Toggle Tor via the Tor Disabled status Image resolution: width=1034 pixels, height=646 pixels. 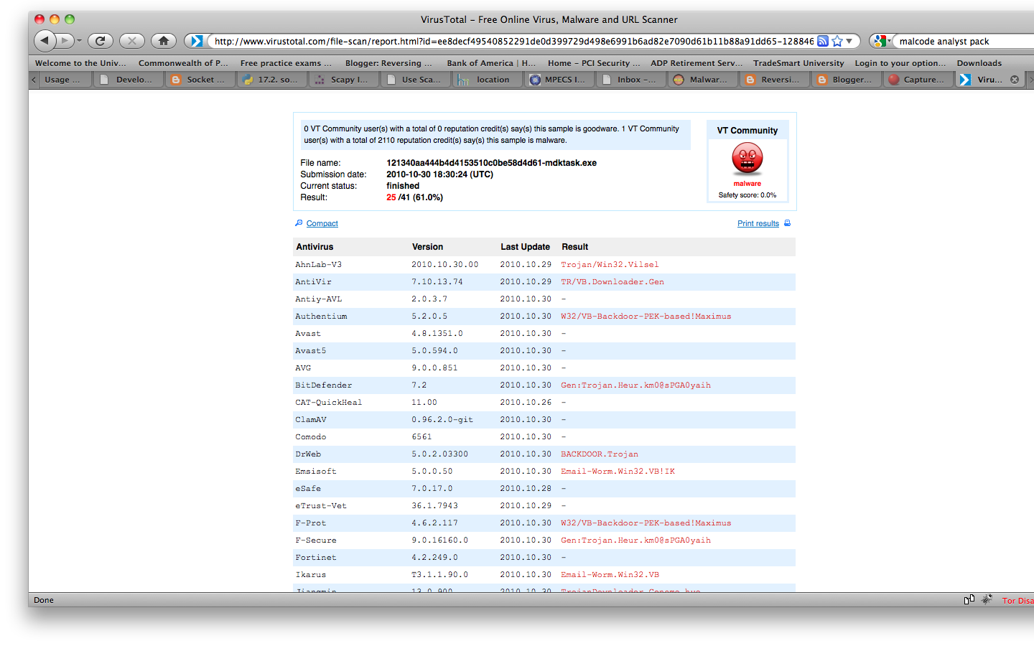pos(1017,600)
